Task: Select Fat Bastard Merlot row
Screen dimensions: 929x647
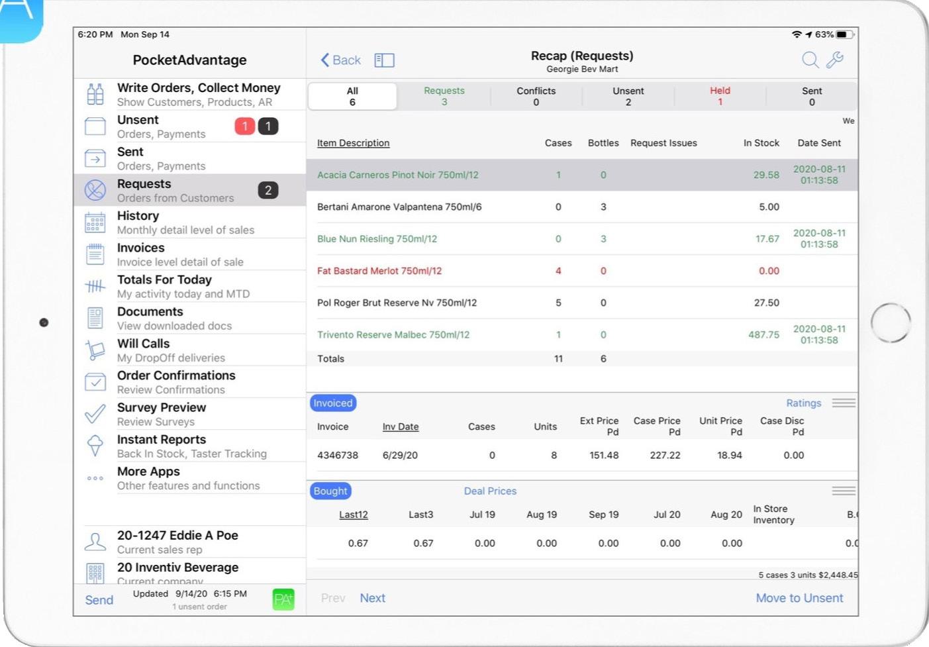Action: point(582,271)
